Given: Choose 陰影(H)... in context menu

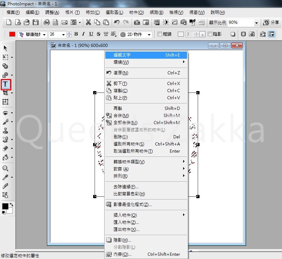Looking at the screenshot, I should [x=146, y=240].
